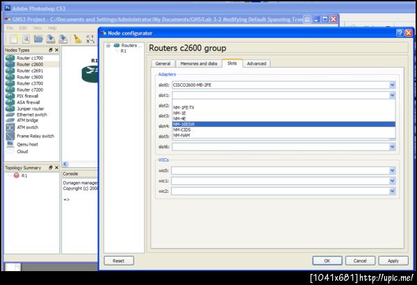Image resolution: width=417 pixels, height=285 pixels.
Task: Open the wic2 dropdown arrow
Action: point(392,191)
